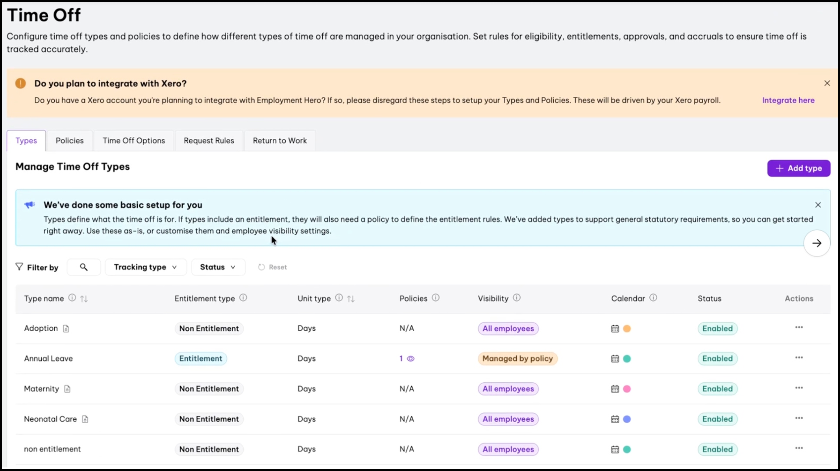Open the search filter magnifier icon
This screenshot has width=840, height=471.
pos(84,267)
